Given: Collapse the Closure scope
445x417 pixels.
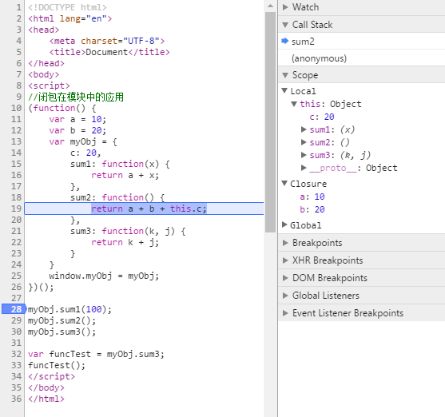Looking at the screenshot, I should 284,184.
